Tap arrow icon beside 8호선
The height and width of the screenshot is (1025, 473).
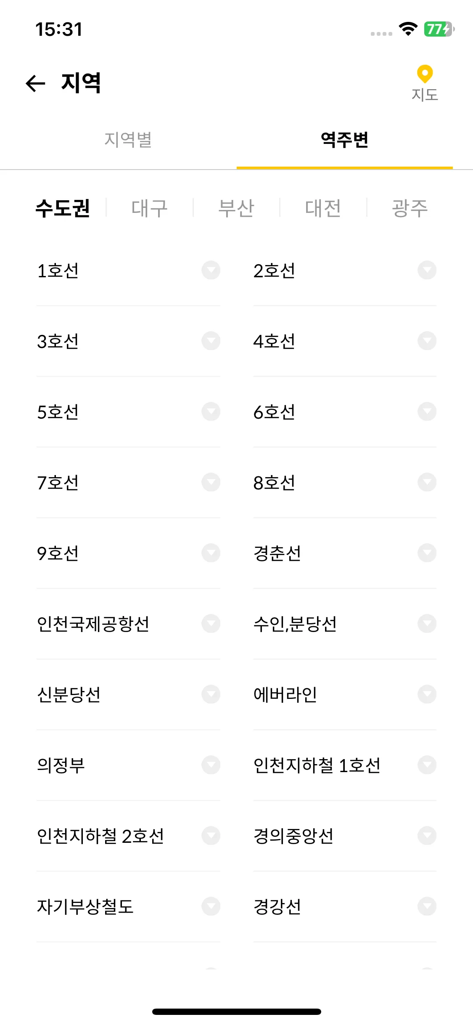(x=427, y=482)
